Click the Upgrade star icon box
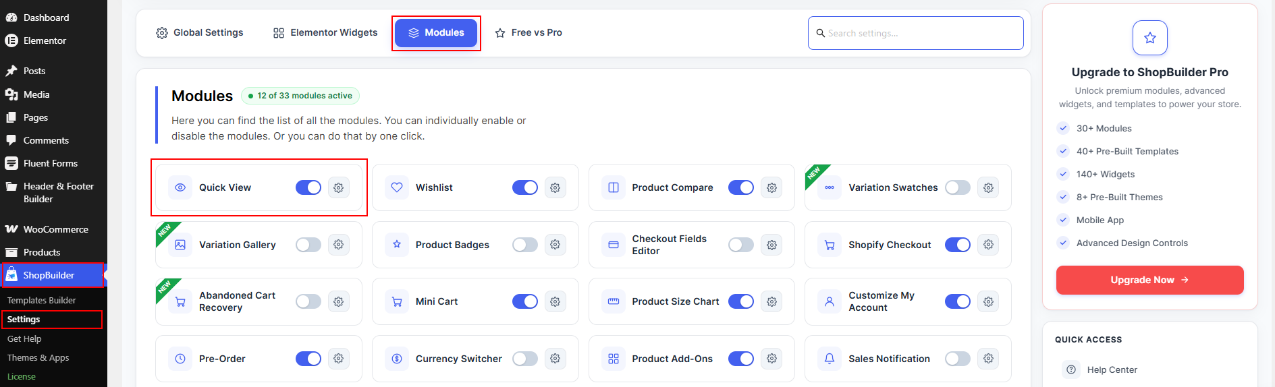The image size is (1275, 387). (1150, 38)
